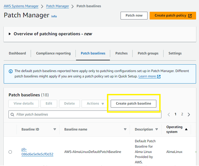Sort by Baseline ID column arrow
The width and height of the screenshot is (199, 166).
coord(55,129)
